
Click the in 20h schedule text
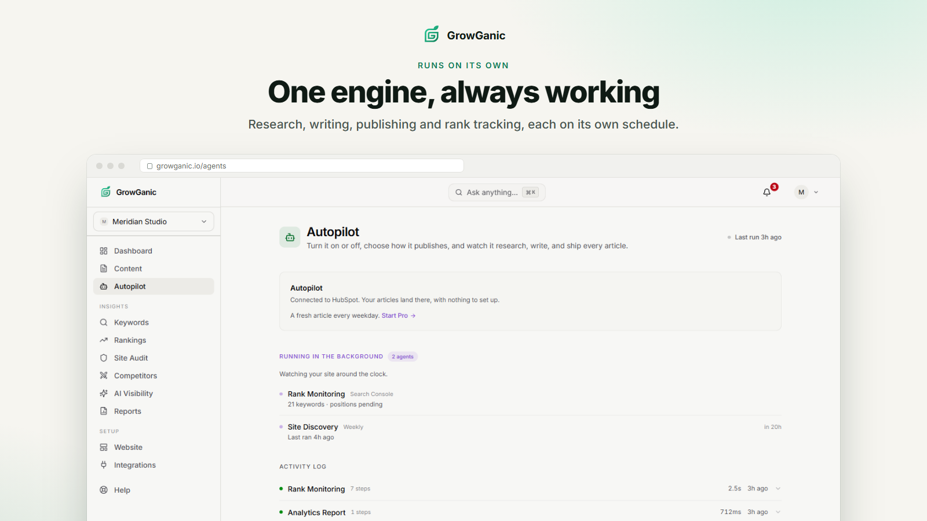pos(772,427)
